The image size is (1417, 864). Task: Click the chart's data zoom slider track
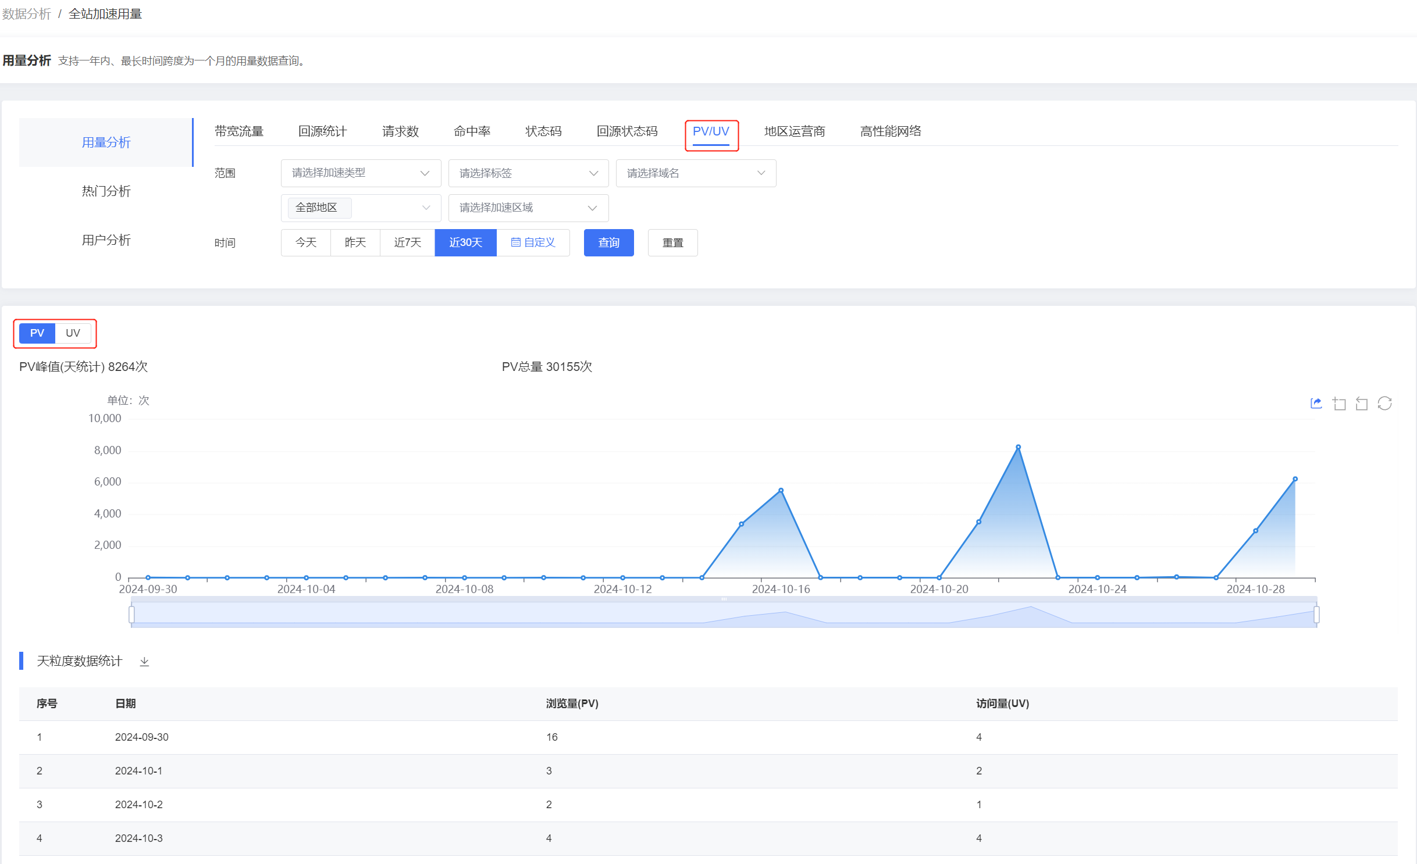click(724, 615)
